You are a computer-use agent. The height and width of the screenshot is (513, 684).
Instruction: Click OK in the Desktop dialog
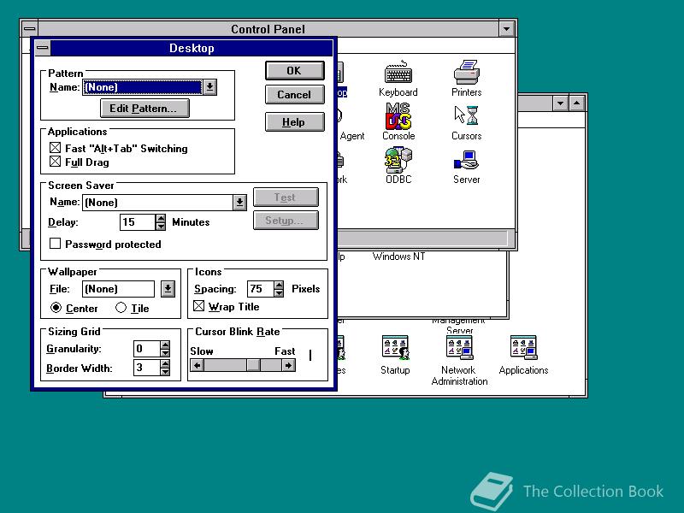294,70
